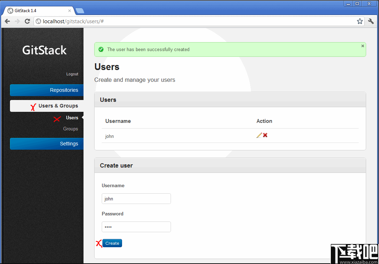Open a new browser tab

tap(80, 10)
